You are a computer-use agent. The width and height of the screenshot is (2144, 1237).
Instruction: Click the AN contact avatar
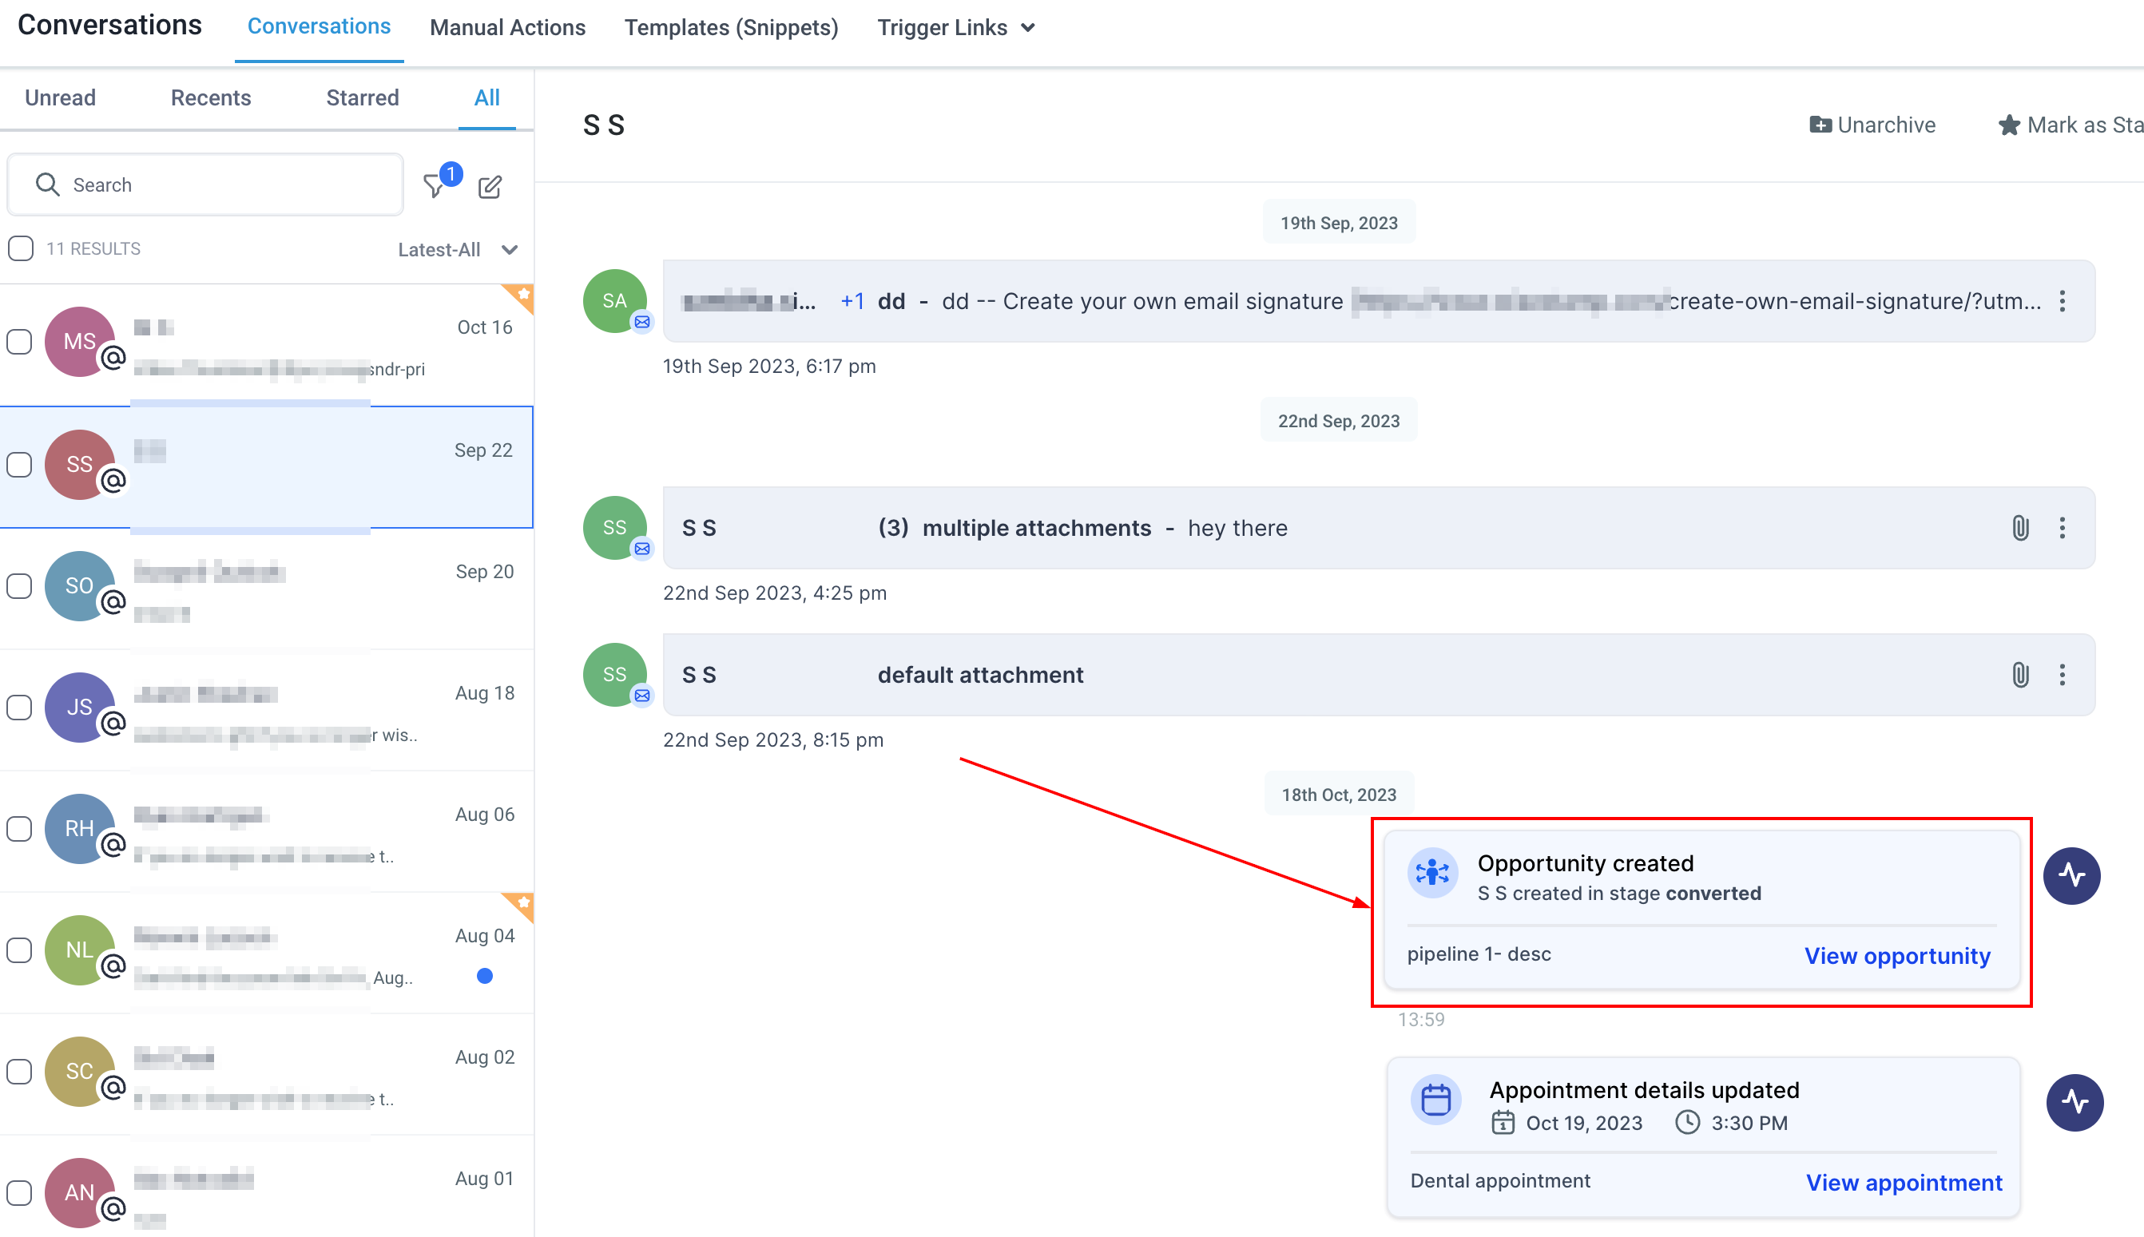(x=80, y=1193)
